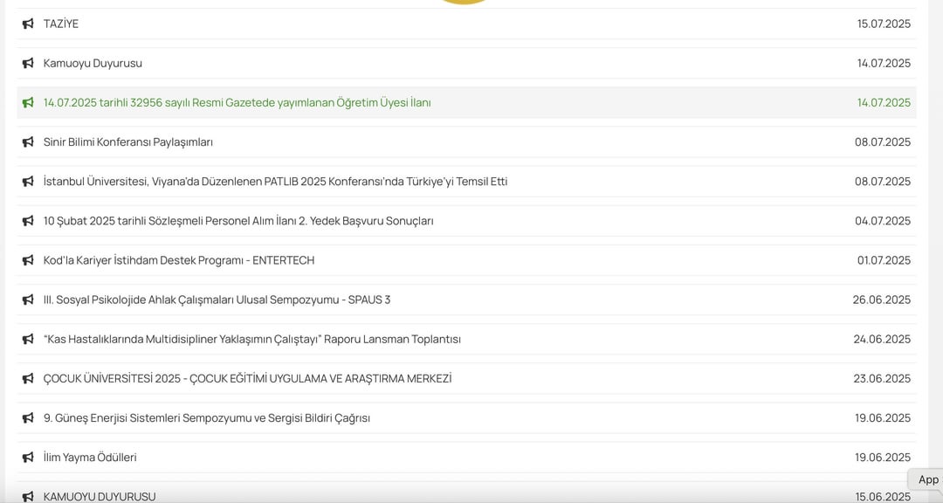Click megaphone icon beside KAMUOYU DUYURUSU 15.06.2025
Screen dimensions: 943x503
coord(28,496)
